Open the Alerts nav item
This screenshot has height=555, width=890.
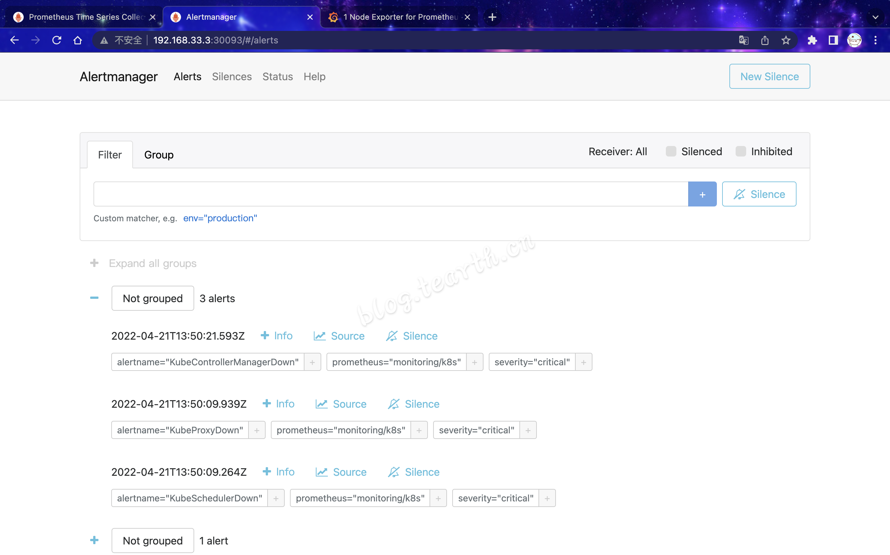pyautogui.click(x=187, y=76)
